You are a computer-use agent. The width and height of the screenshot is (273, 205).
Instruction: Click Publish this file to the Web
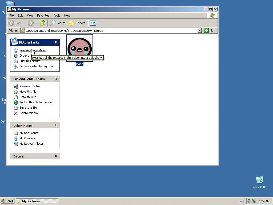point(36,102)
